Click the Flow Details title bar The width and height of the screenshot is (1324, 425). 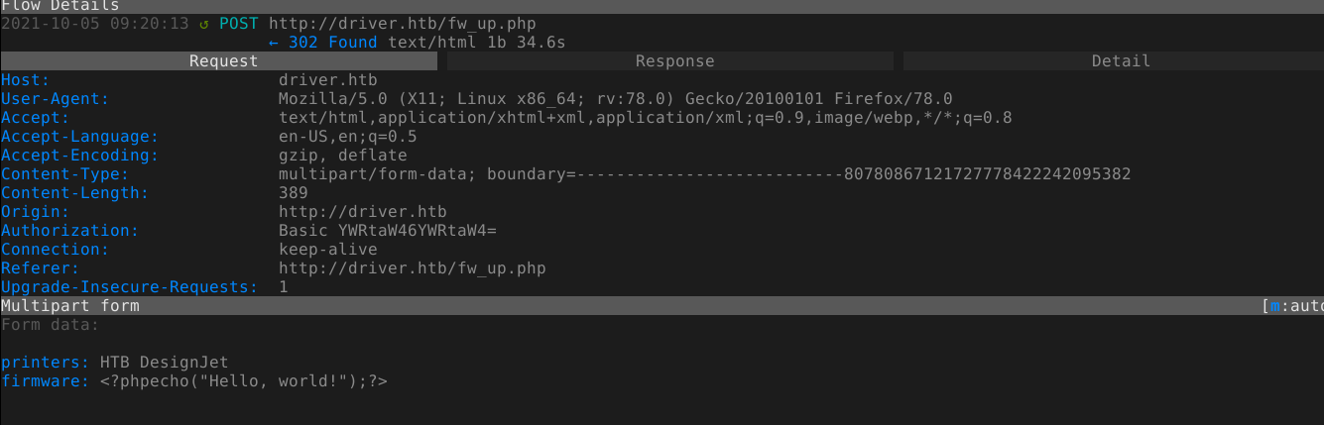[x=60, y=5]
